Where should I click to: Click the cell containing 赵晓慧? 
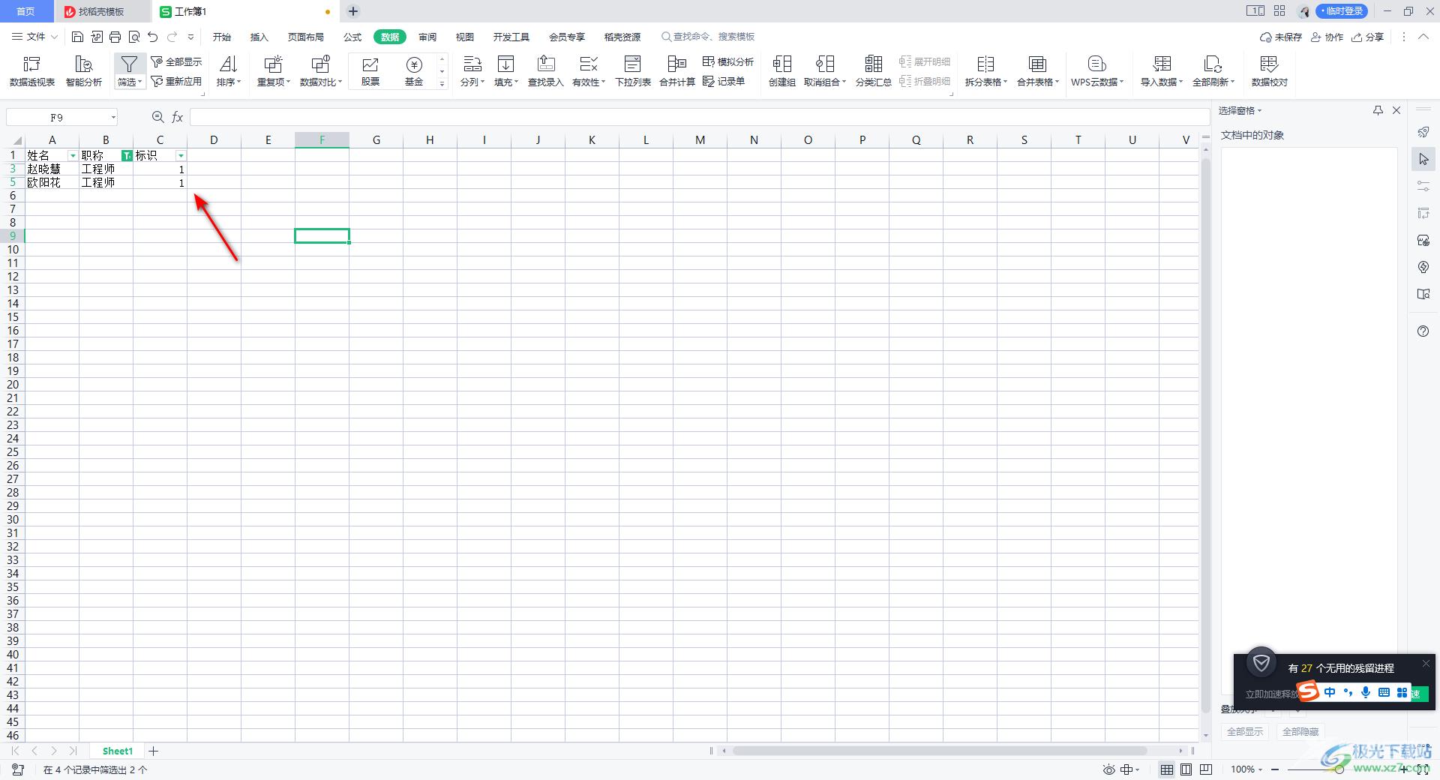click(x=52, y=169)
